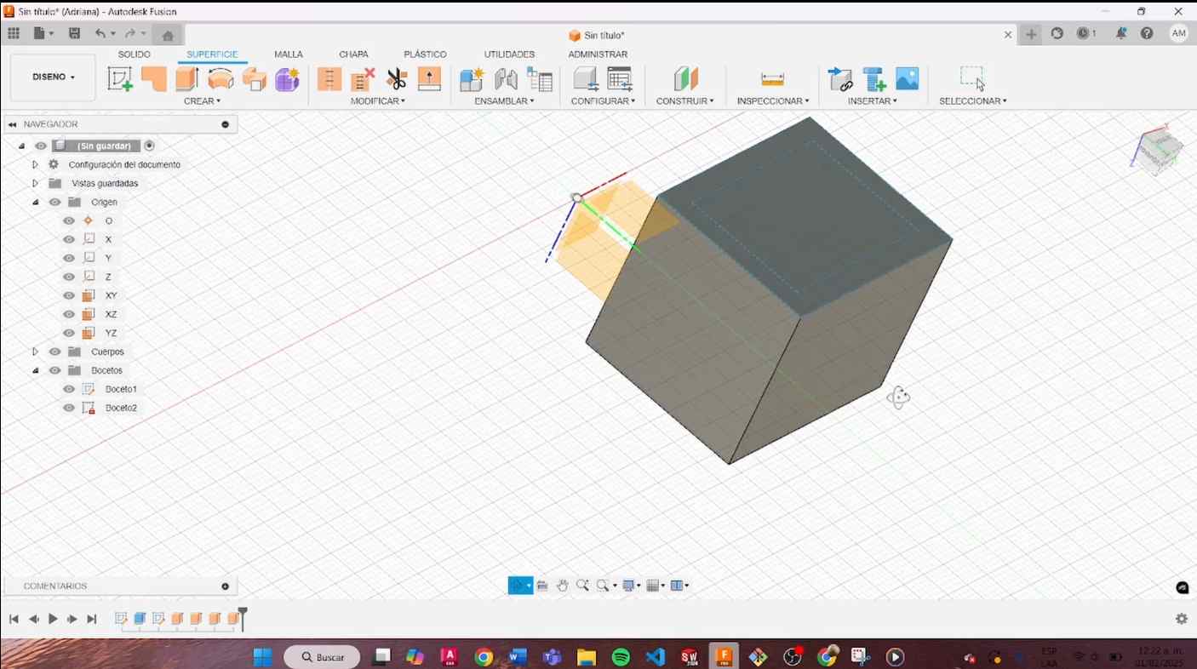
Task: Expand Configuración del documento node
Action: 35,165
